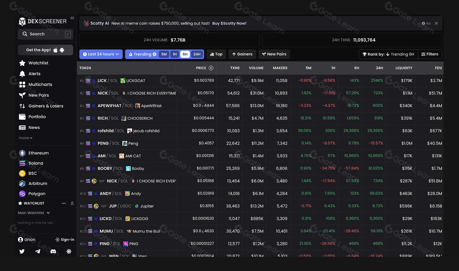Open the Rank by Trending 6H dropdown
The height and width of the screenshot is (271, 459).
388,54
